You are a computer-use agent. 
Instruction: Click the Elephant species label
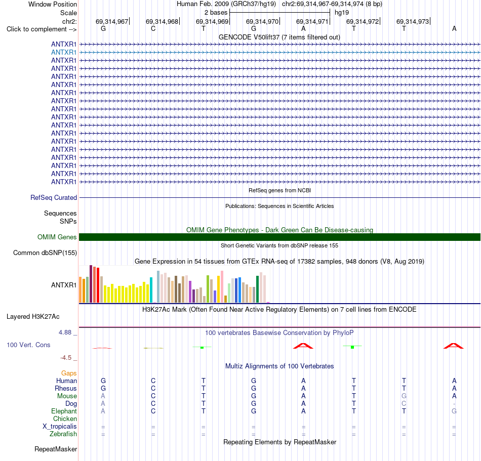(x=64, y=411)
